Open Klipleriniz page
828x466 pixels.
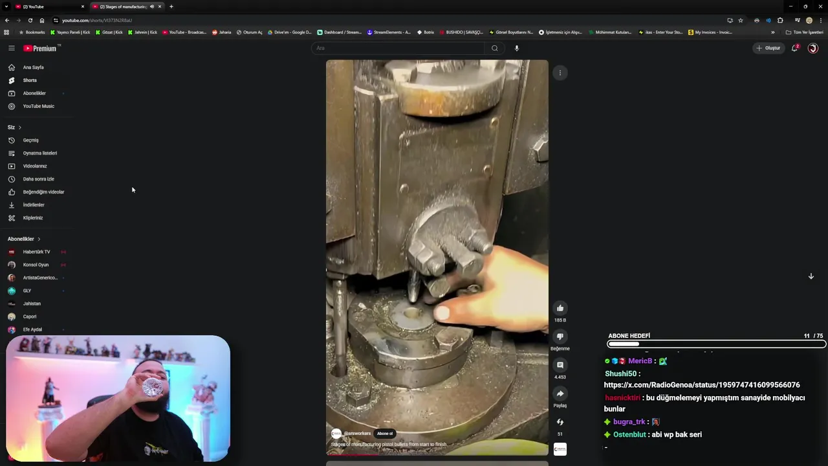coord(33,218)
